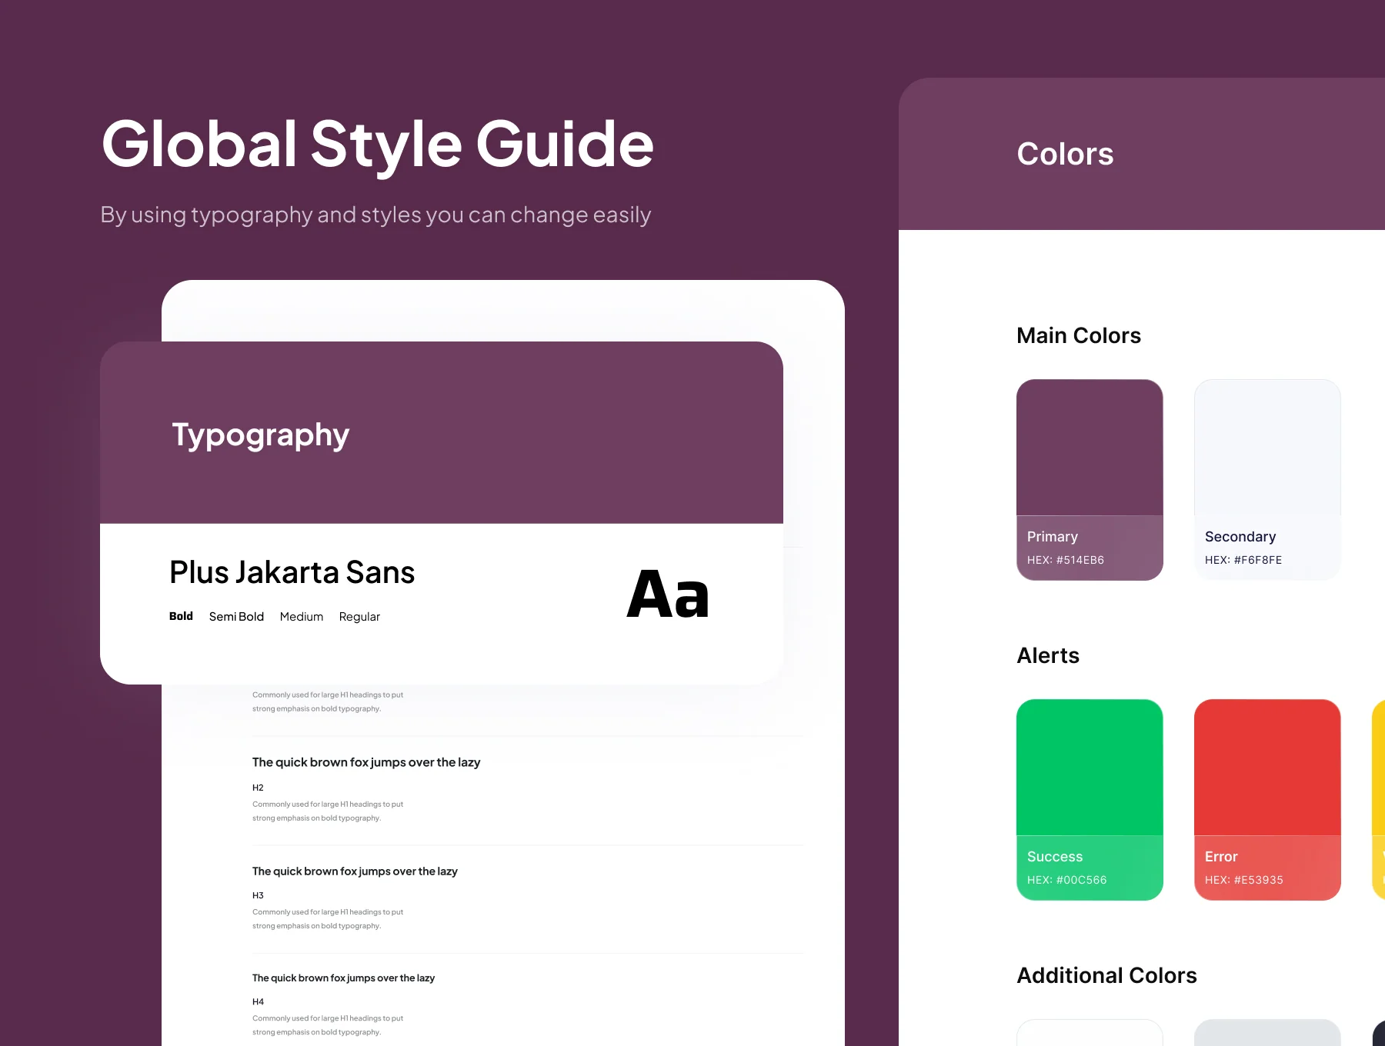Click the Error swatch label
Screen dimensions: 1385x1046
click(x=1221, y=857)
